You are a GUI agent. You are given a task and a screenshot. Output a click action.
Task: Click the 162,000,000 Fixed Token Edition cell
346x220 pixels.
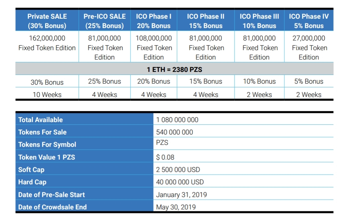point(47,43)
